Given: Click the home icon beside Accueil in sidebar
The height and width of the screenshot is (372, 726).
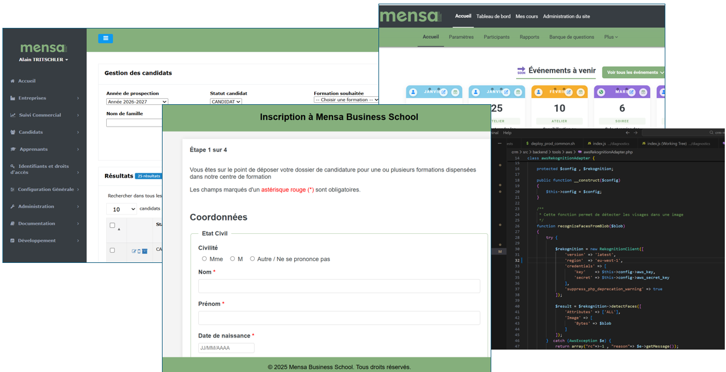Looking at the screenshot, I should (x=13, y=81).
